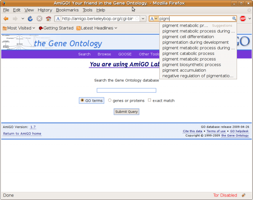Open the Latest Headlines feed dropdown

click(x=97, y=28)
